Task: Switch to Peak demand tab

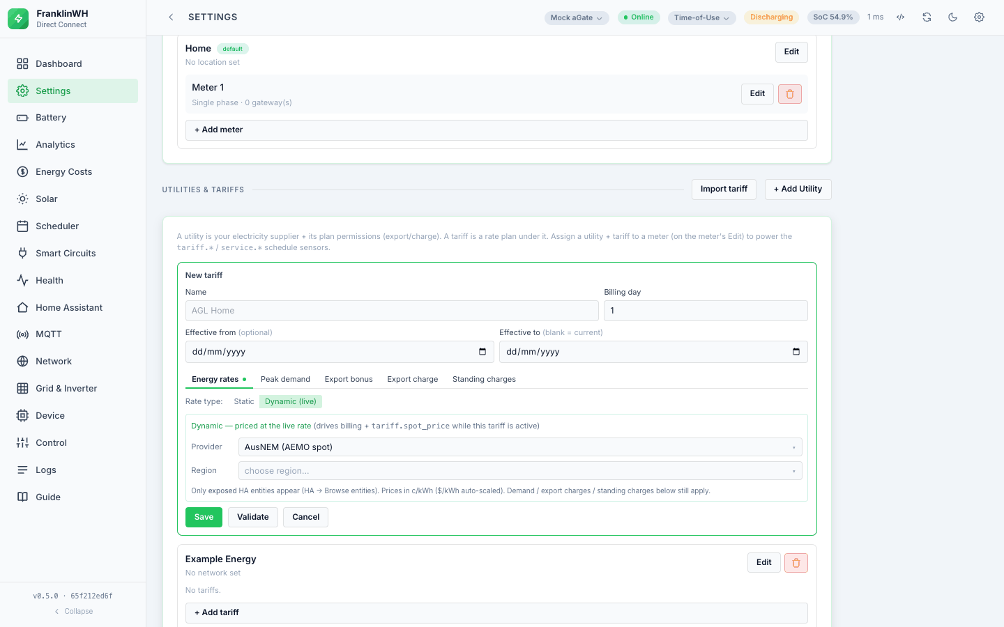Action: 285,379
